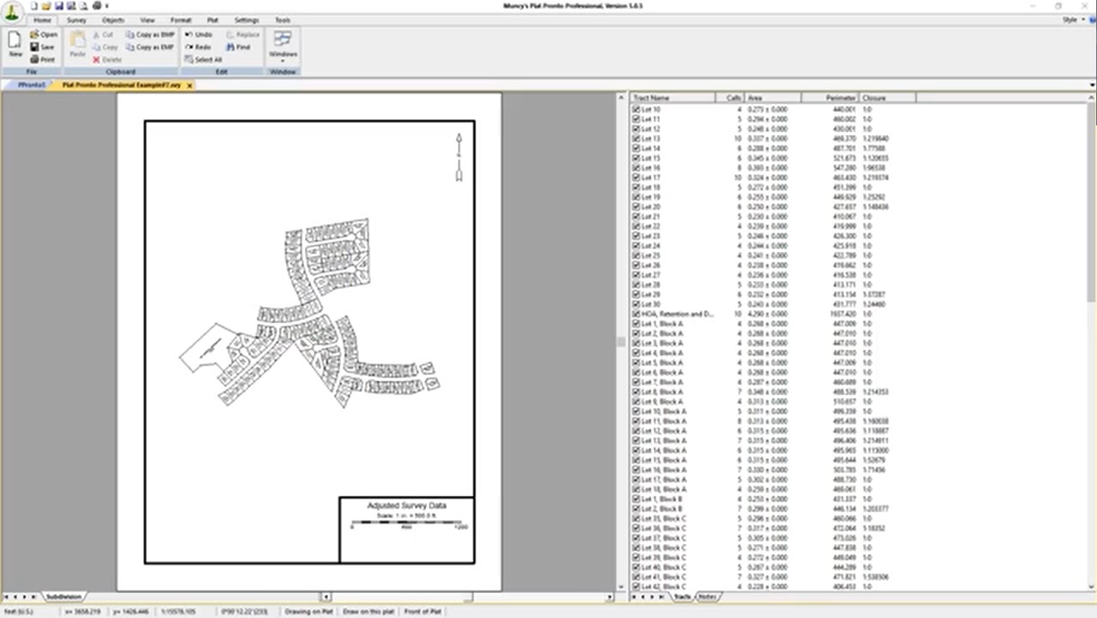Image resolution: width=1097 pixels, height=618 pixels.
Task: Uncheck the Lot 35, Block C checkbox
Action: 636,518
